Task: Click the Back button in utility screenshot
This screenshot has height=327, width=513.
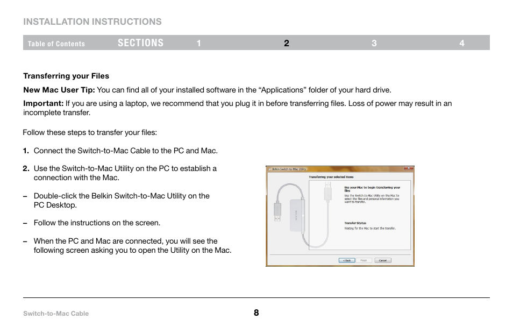Action: [x=346, y=260]
